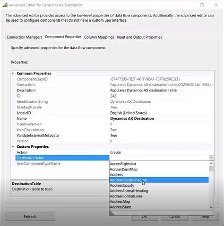
Task: Select the LocaleID property name
Action: click(24, 113)
